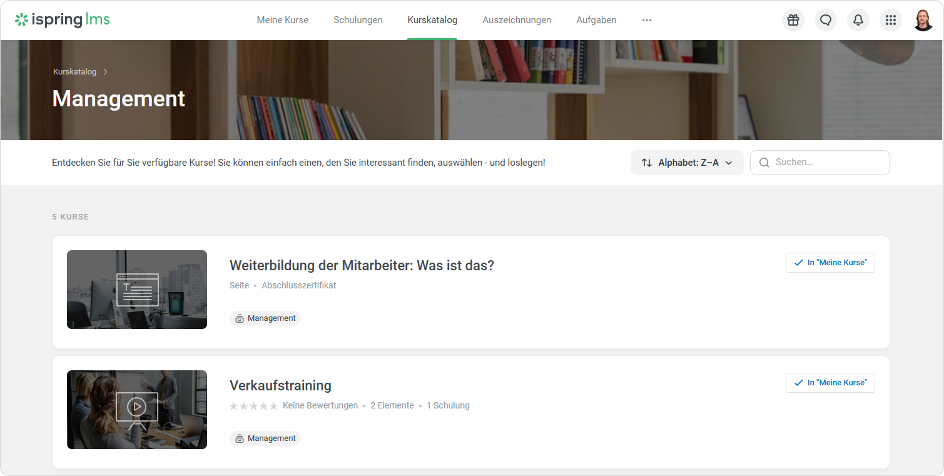Screen dimensions: 944x476
Task: Click the iSpring LMS logo
Action: pyautogui.click(x=63, y=20)
